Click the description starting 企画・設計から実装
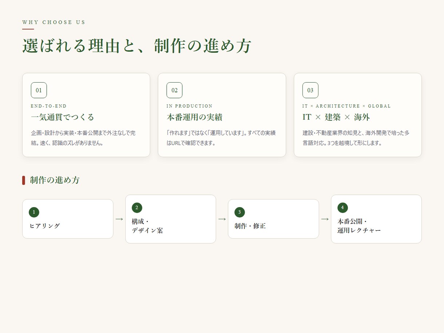This screenshot has height=333, width=444. pyautogui.click(x=83, y=138)
